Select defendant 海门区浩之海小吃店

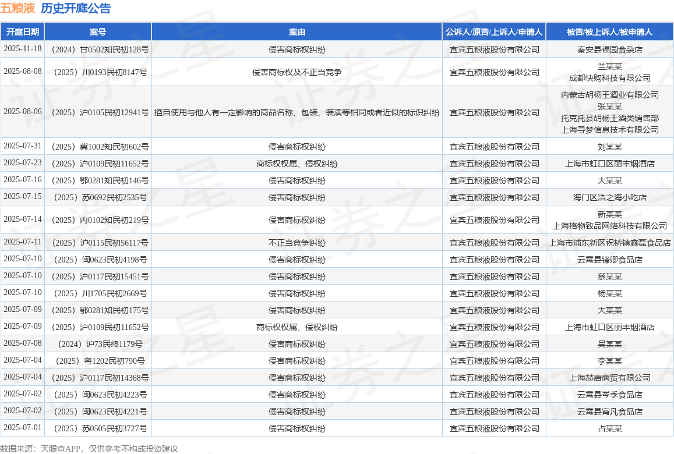(609, 197)
